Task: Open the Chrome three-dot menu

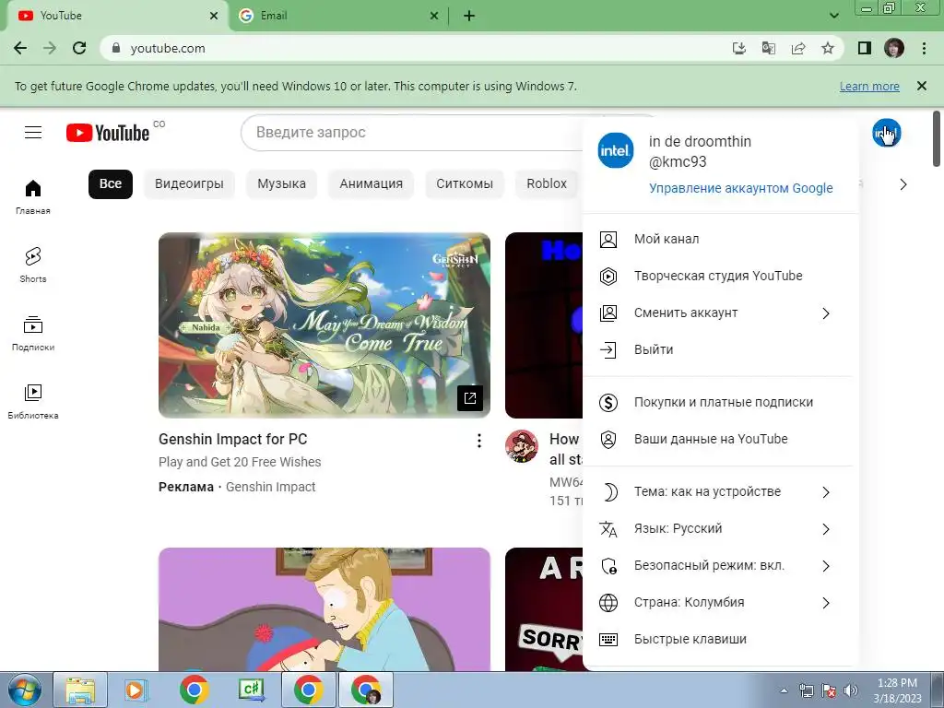Action: 924,48
